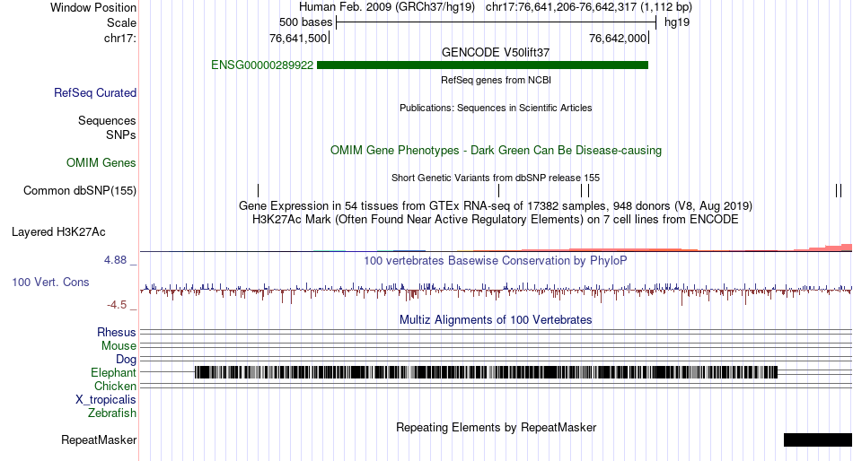Click the RefSeq genes from NCBI title
The height and width of the screenshot is (461, 853).
[496, 80]
